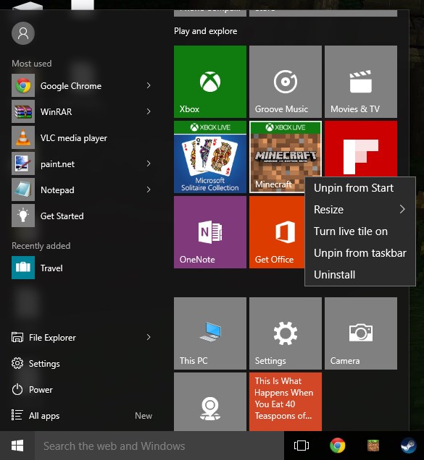Open the Movies & TV tile
424x460 pixels.
361,82
